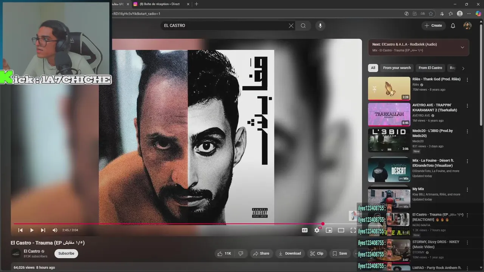This screenshot has width=484, height=272.
Task: Create a Clip of the video
Action: tap(316, 253)
